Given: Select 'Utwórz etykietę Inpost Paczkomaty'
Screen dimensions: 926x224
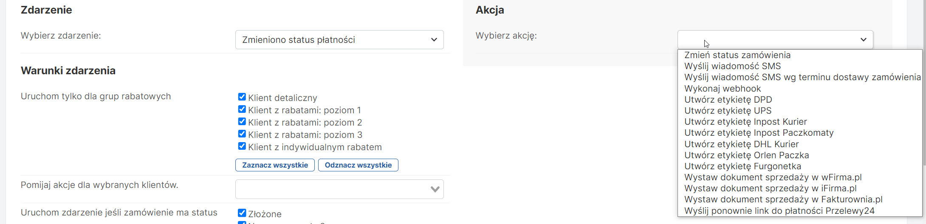Looking at the screenshot, I should click(759, 133).
